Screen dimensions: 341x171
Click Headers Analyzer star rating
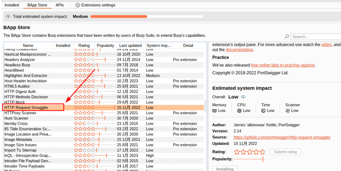84,59
